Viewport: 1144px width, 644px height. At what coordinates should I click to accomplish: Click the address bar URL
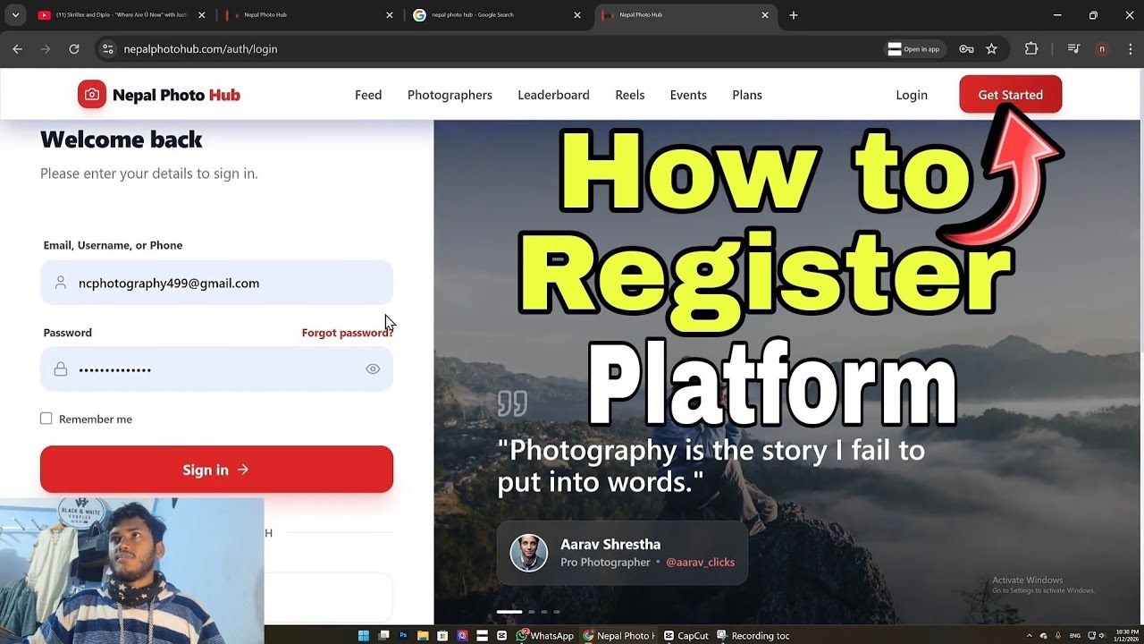click(x=200, y=49)
